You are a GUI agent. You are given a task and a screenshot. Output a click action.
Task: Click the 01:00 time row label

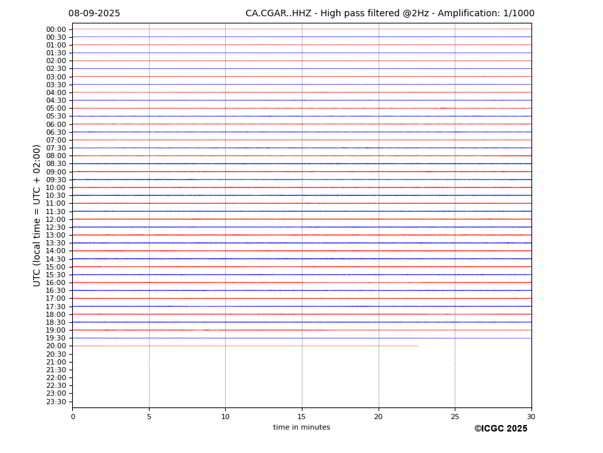click(x=56, y=46)
